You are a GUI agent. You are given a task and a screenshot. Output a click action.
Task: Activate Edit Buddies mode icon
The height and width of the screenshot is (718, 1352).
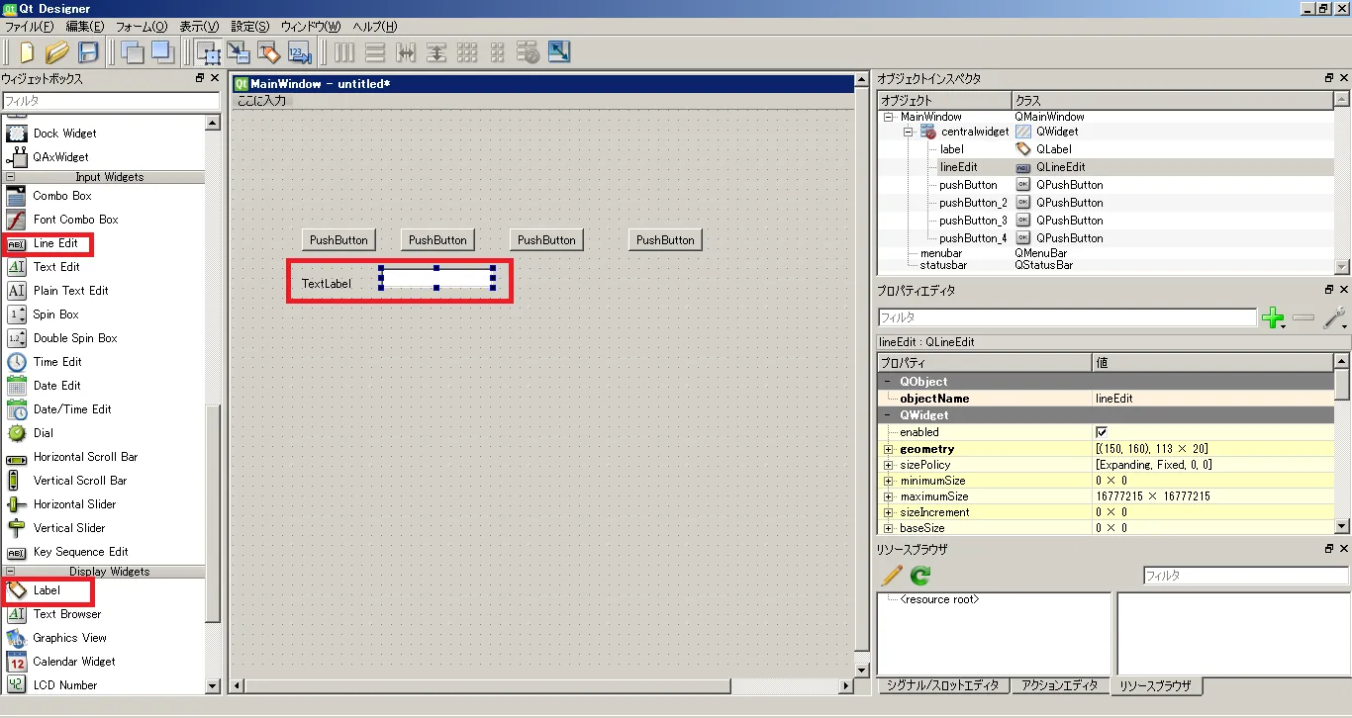point(269,52)
